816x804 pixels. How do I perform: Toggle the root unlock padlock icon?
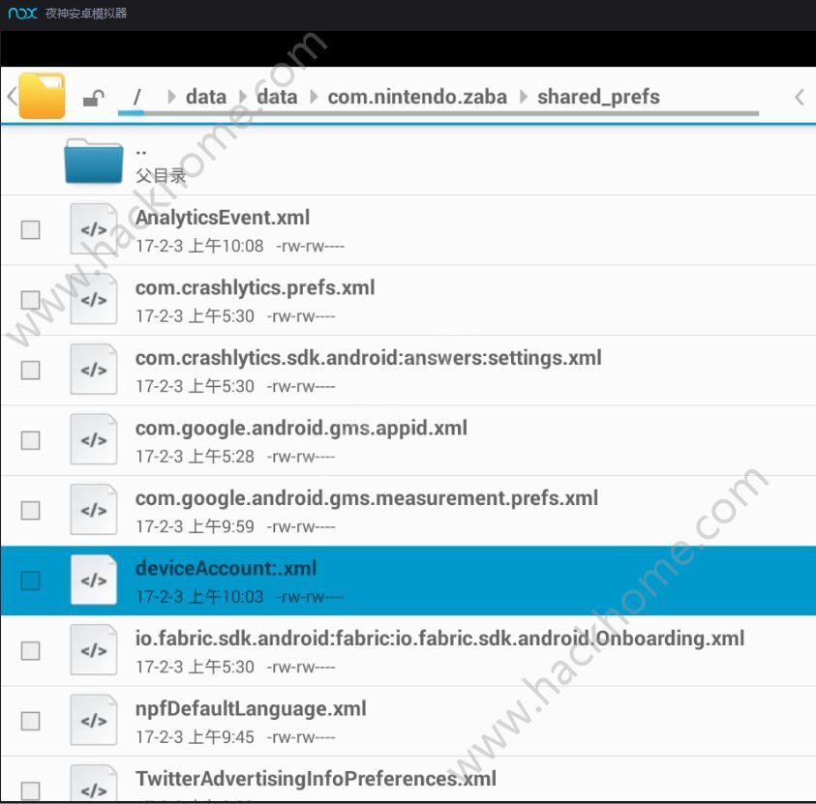(x=94, y=98)
